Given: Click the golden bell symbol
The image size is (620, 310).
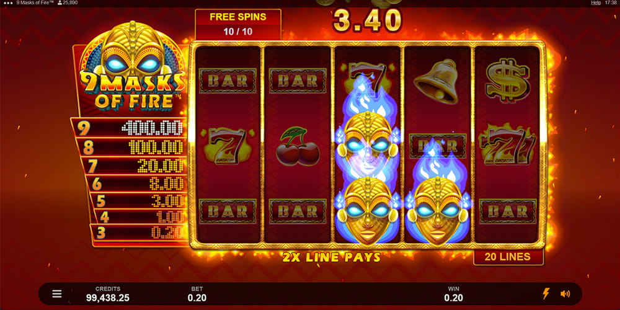Looking at the screenshot, I should point(436,81).
